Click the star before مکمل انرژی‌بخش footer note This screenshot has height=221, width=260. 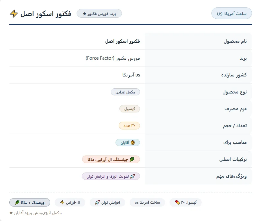point(11,213)
